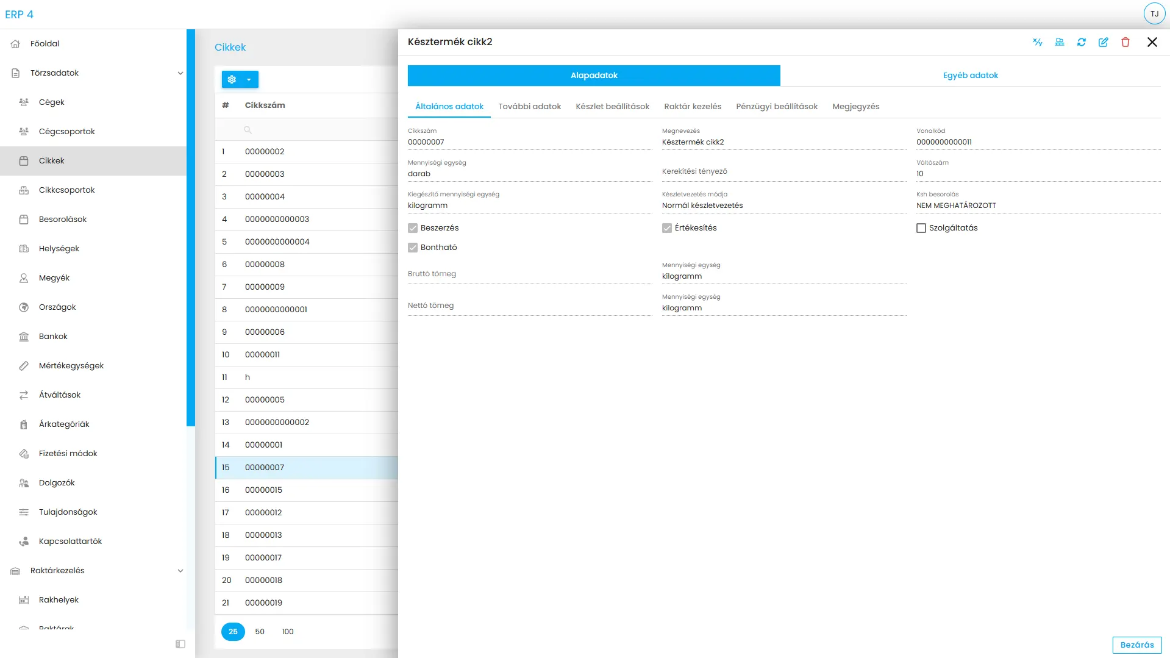Toggle the Szolgáltatás checkbox
The width and height of the screenshot is (1170, 658).
click(921, 228)
